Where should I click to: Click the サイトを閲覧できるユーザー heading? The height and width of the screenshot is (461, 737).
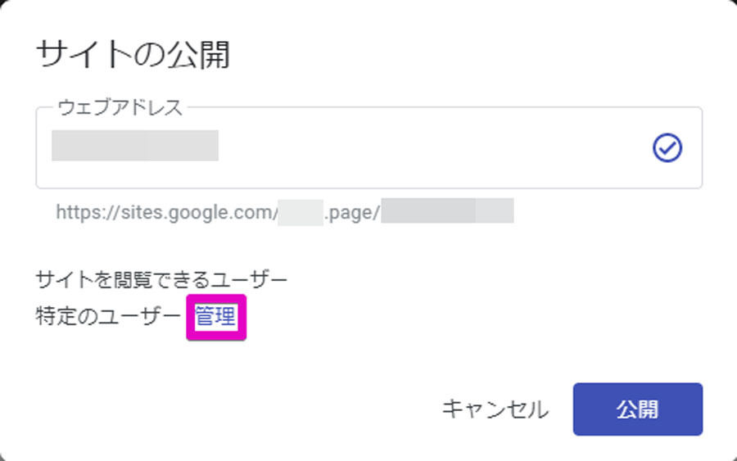coord(161,280)
